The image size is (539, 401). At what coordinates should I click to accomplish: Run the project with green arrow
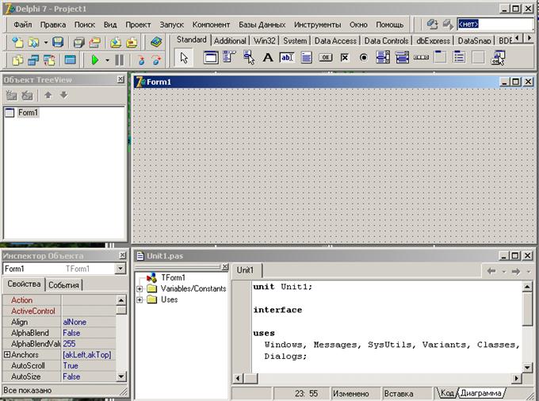tap(95, 60)
